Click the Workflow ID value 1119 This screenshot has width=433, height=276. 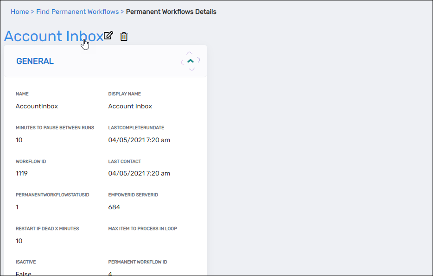point(22,173)
